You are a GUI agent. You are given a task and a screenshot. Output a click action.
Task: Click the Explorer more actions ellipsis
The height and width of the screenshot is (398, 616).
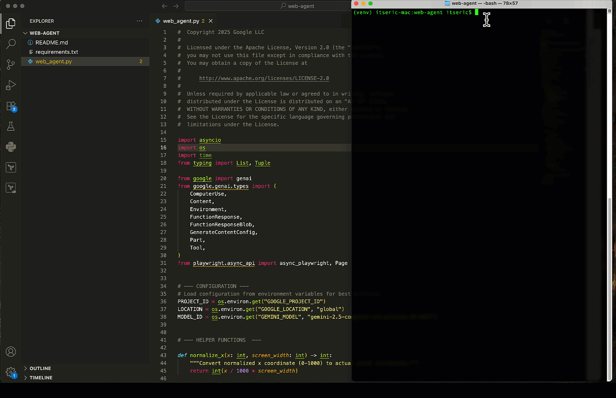(139, 21)
